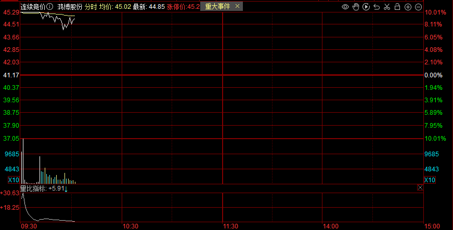Click the 8.11% percentage axis label
The height and width of the screenshot is (230, 453).
pyautogui.click(x=433, y=24)
